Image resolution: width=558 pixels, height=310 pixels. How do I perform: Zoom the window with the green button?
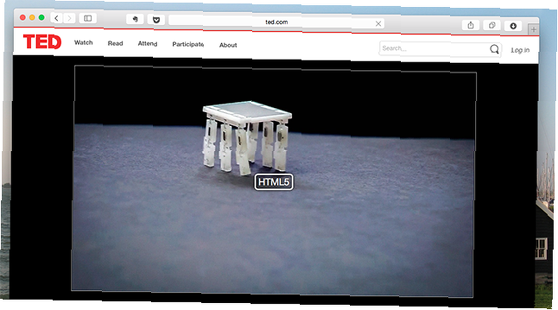coord(42,17)
